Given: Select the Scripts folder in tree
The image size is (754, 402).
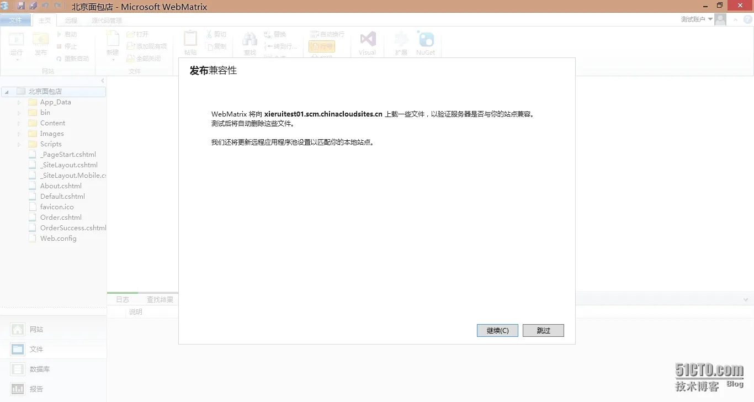Looking at the screenshot, I should coord(51,144).
